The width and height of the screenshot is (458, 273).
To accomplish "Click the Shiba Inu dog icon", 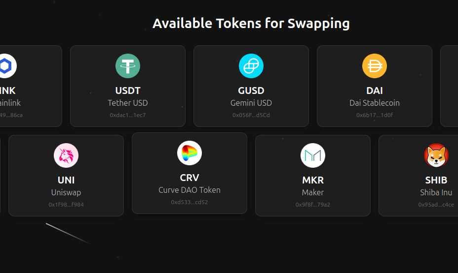I will coord(436,155).
